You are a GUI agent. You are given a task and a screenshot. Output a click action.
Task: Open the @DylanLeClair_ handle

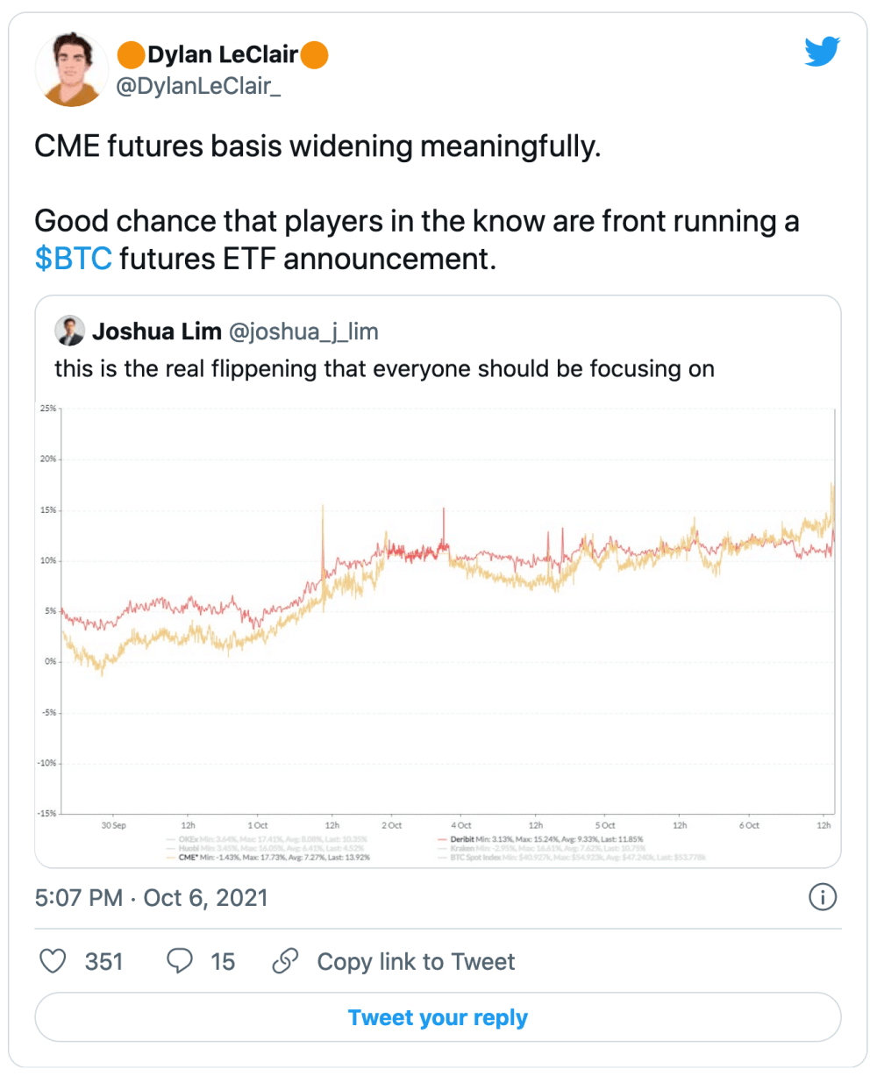pyautogui.click(x=199, y=87)
